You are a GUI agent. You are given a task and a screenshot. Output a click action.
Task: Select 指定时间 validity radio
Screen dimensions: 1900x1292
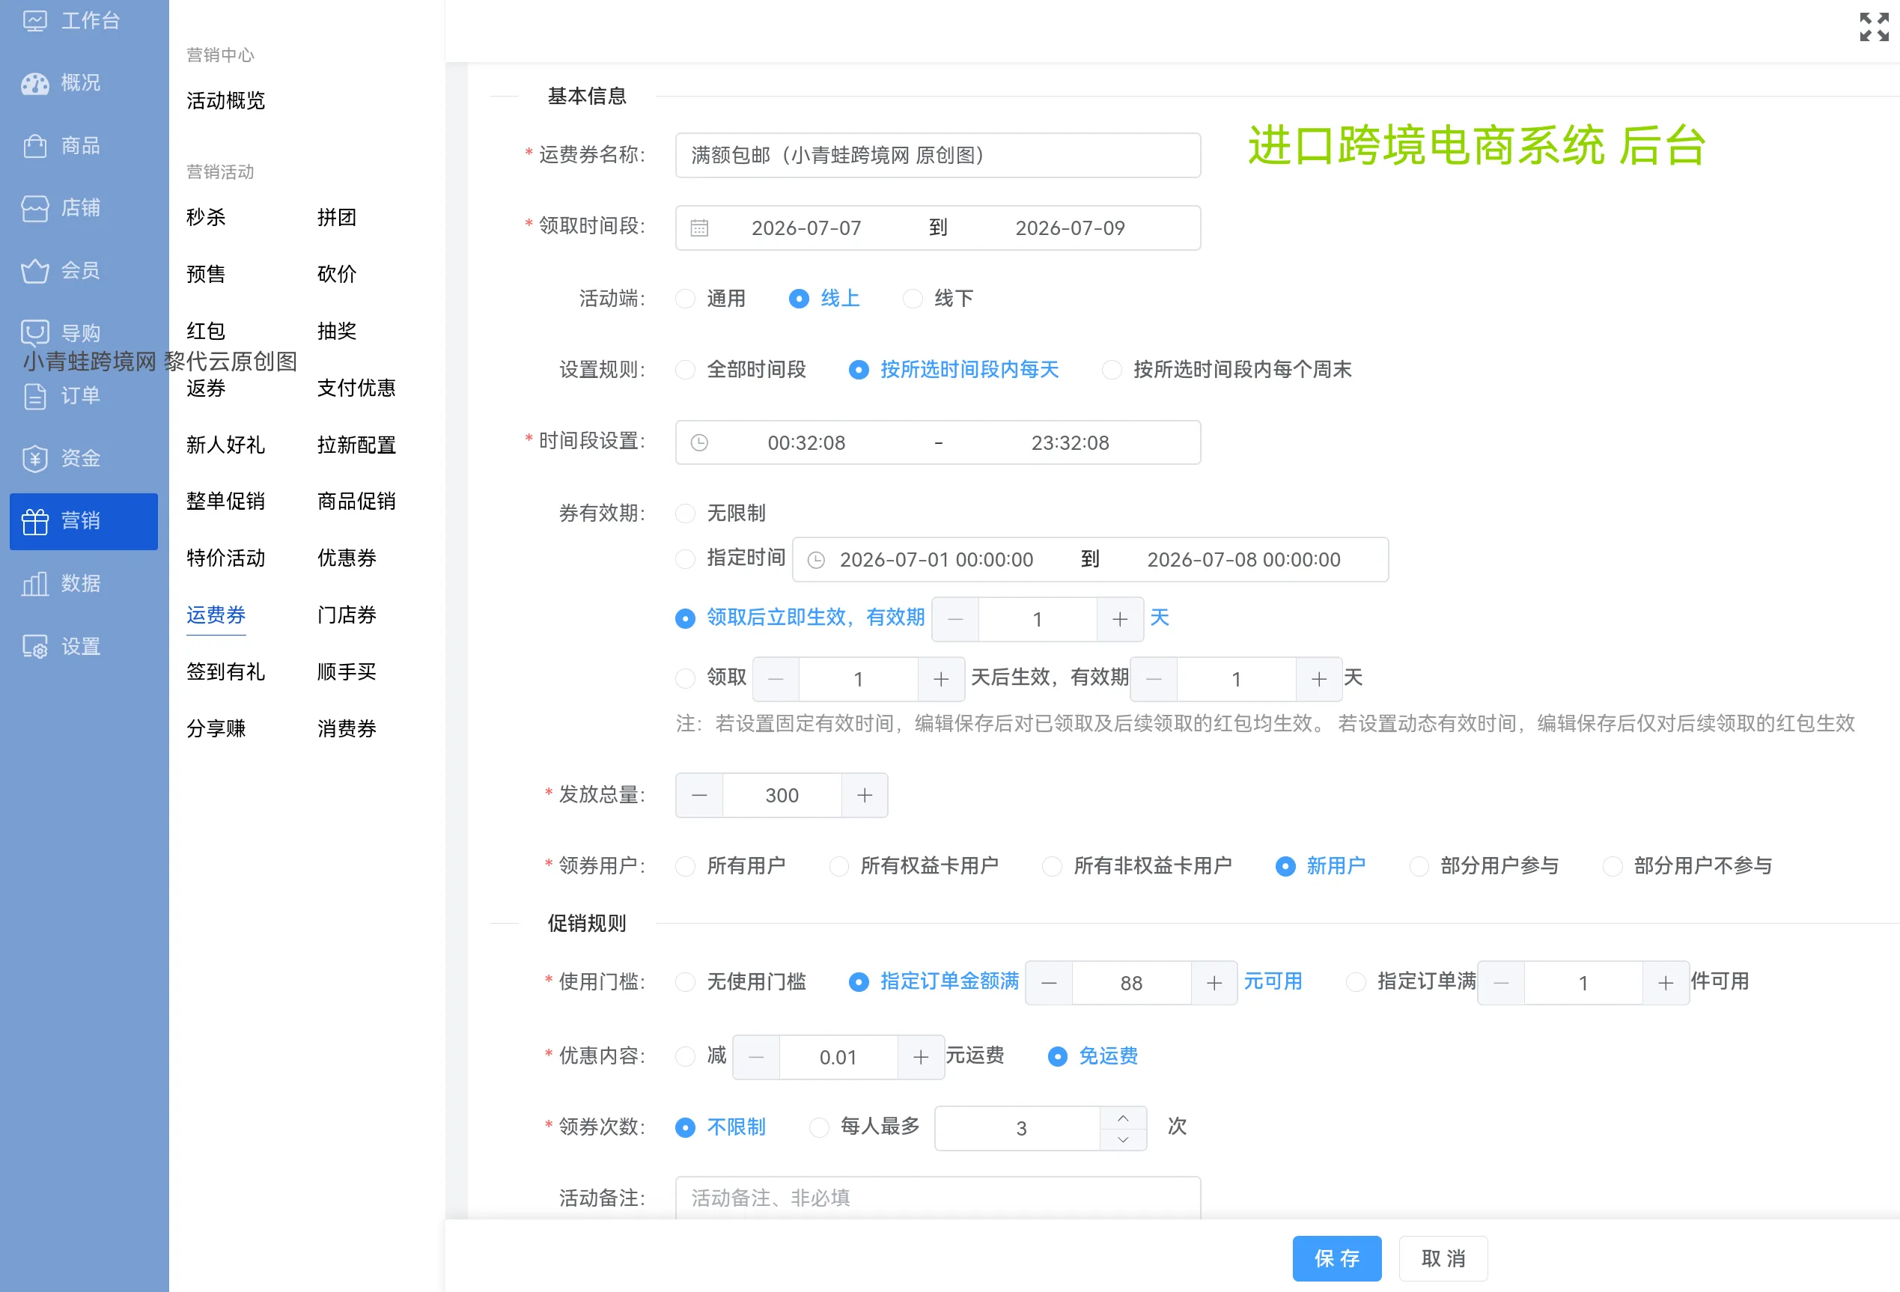coord(685,558)
